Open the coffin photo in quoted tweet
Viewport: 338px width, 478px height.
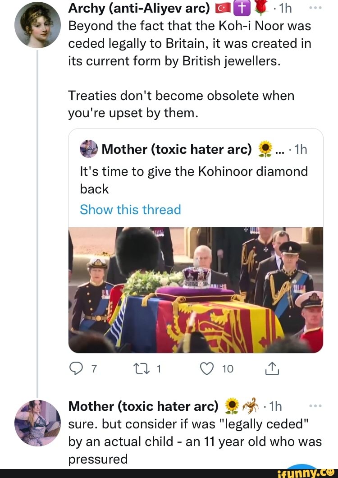point(196,290)
